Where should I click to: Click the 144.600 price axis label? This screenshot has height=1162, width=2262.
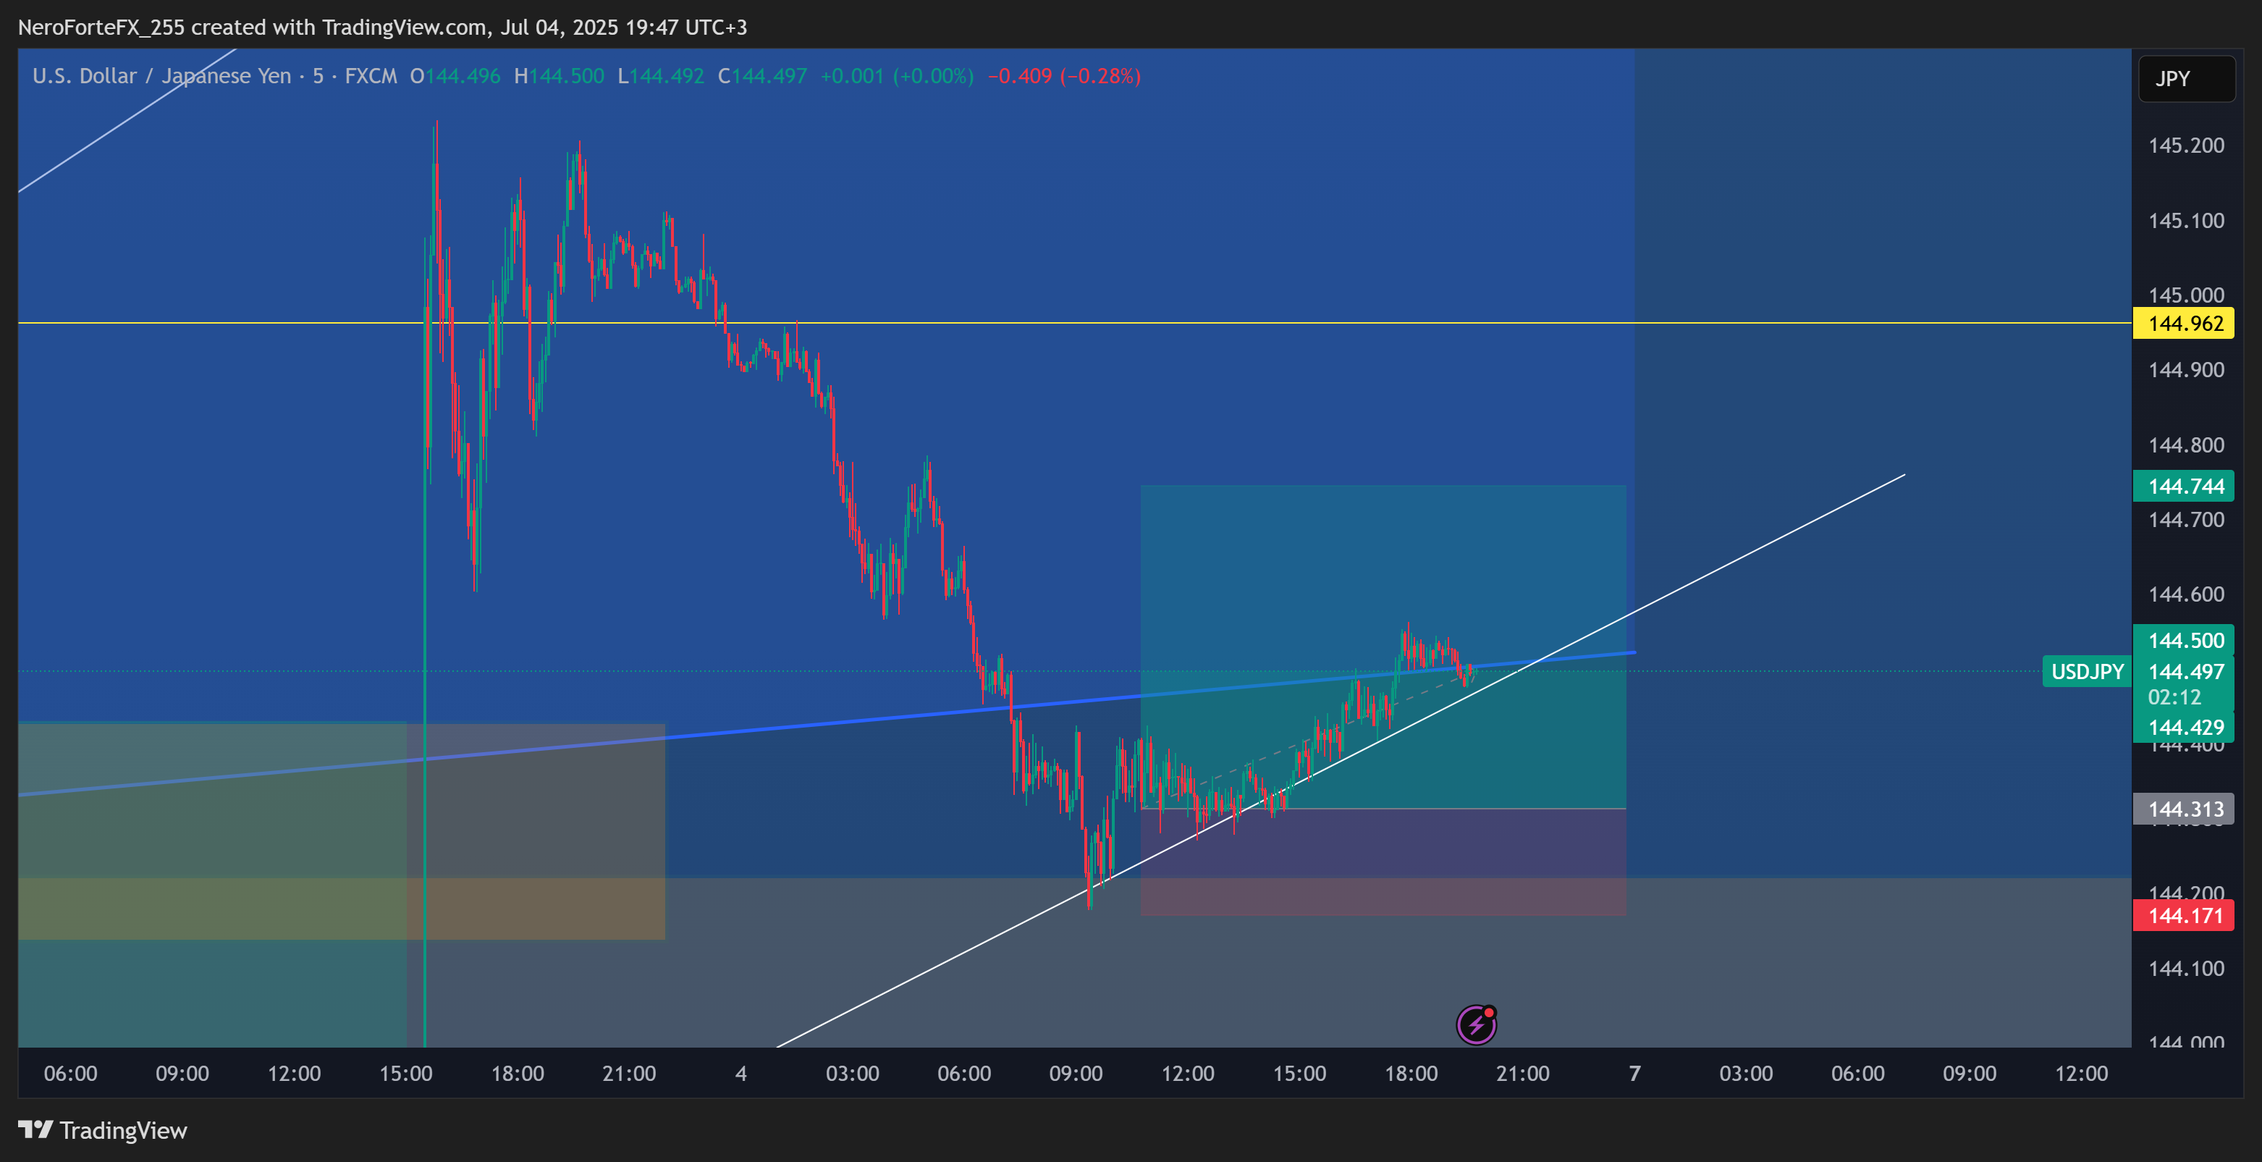tap(2185, 594)
